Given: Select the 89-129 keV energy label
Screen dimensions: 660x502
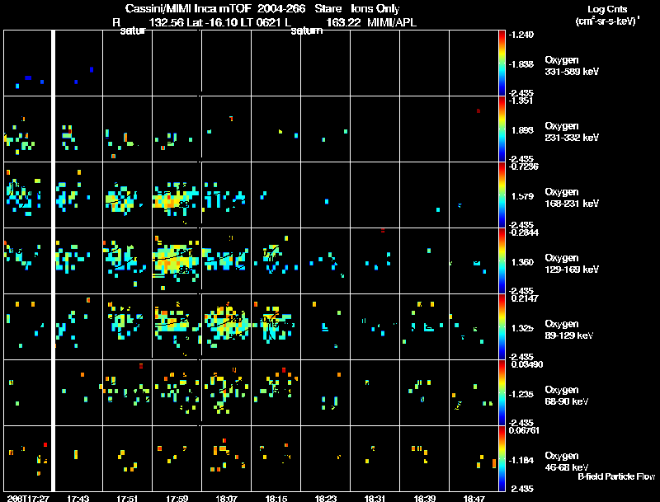Looking at the screenshot, I should point(569,335).
